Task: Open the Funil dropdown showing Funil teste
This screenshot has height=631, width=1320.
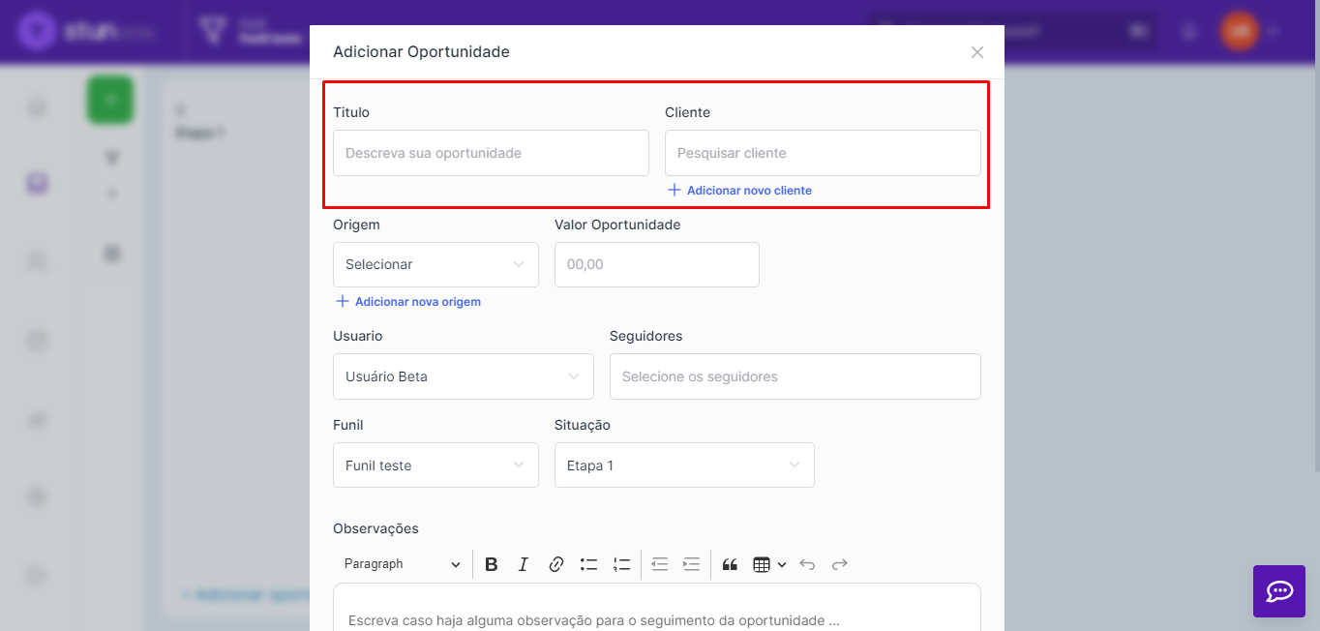Action: 435,466
